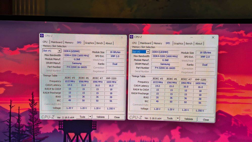Click the CPU-Z app icon in left window title bar
252x142 pixels.
pyautogui.click(x=42, y=36)
